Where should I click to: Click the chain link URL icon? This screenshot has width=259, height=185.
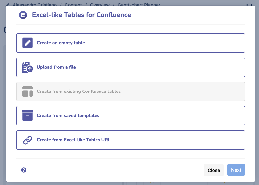click(28, 140)
